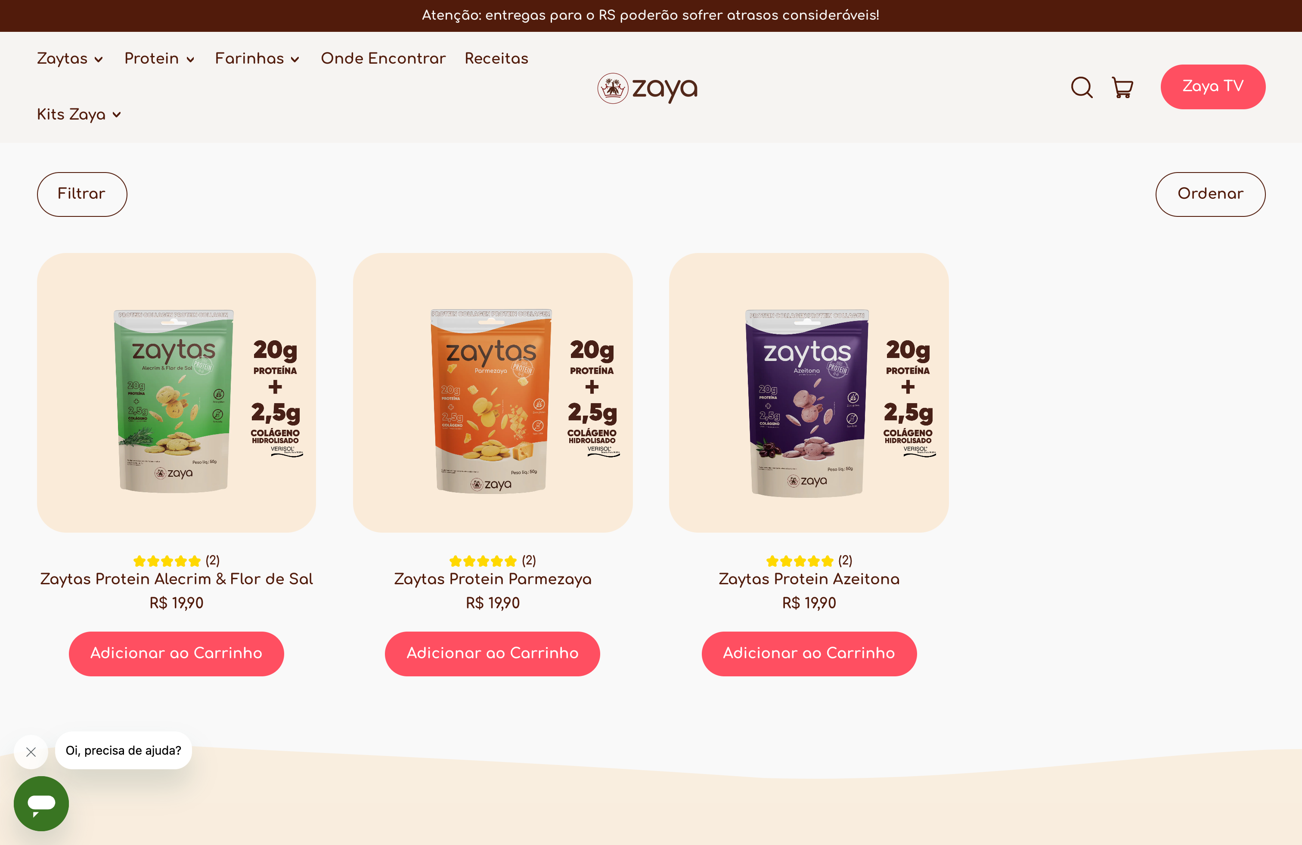Image resolution: width=1302 pixels, height=845 pixels.
Task: Open the search magnifier icon
Action: tap(1082, 87)
